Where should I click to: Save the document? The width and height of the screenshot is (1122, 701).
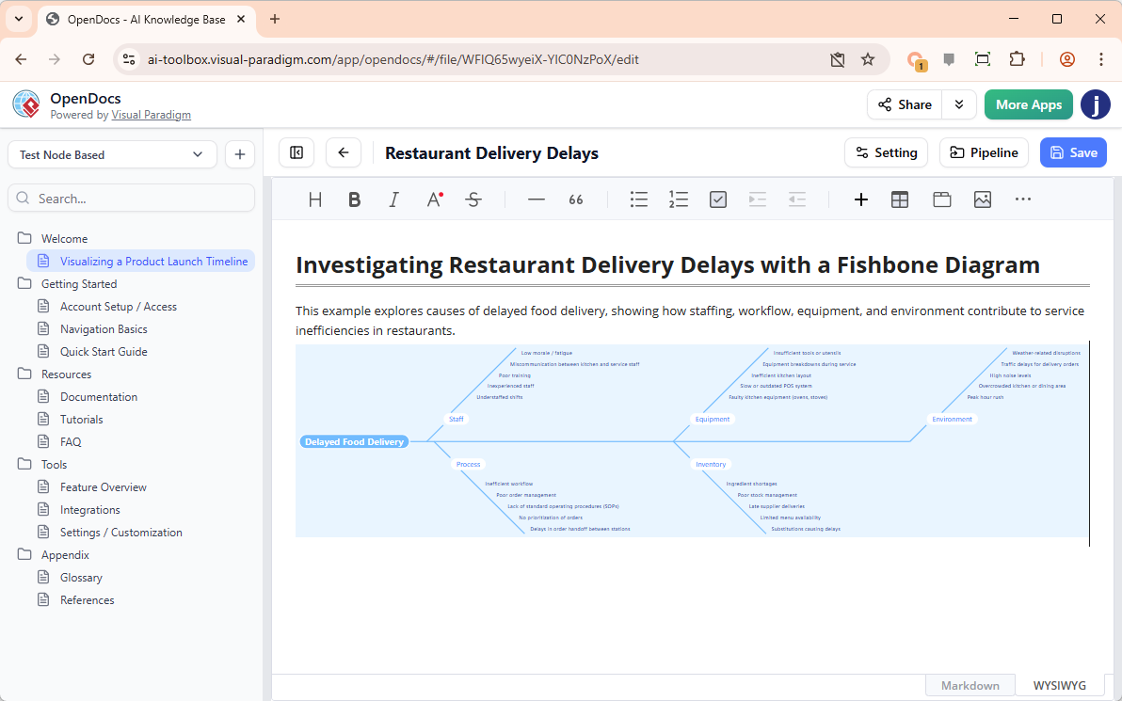1073,152
